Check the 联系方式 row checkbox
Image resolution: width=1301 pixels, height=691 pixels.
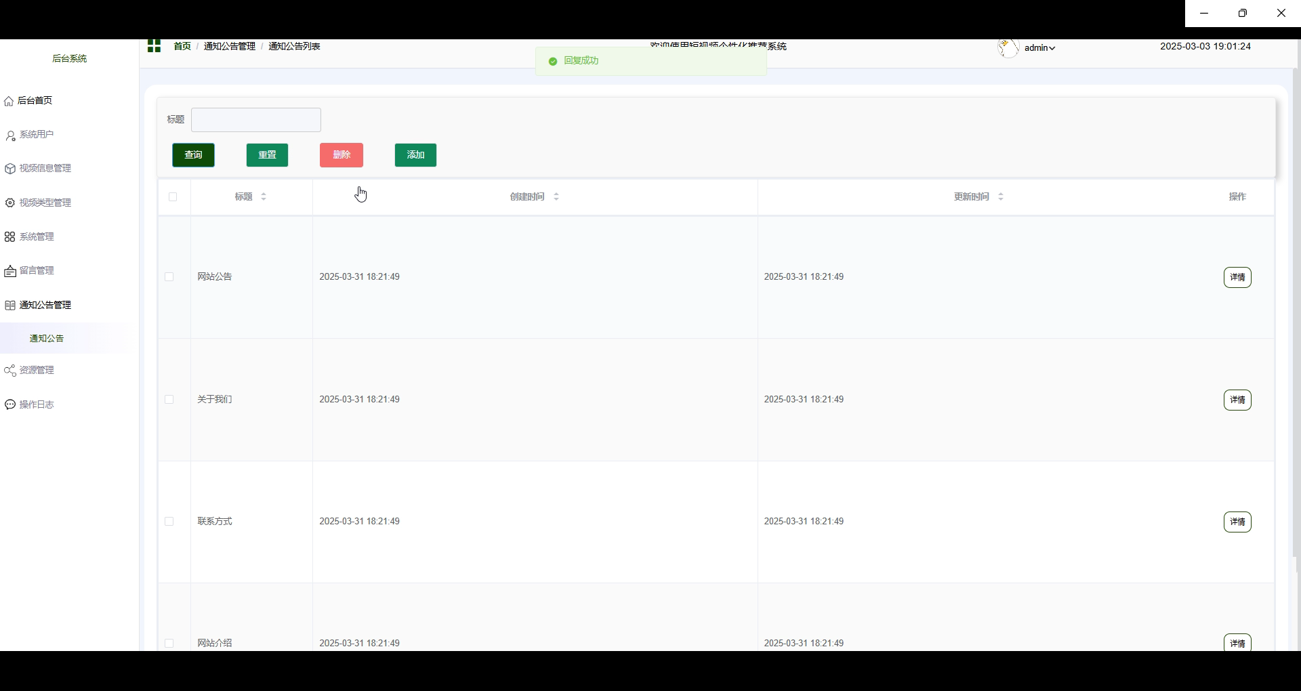pyautogui.click(x=169, y=522)
